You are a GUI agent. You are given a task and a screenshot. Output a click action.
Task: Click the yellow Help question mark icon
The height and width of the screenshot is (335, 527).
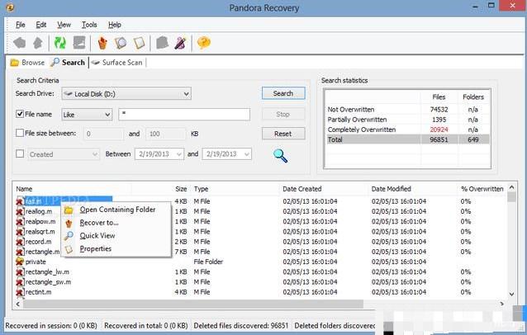[204, 43]
